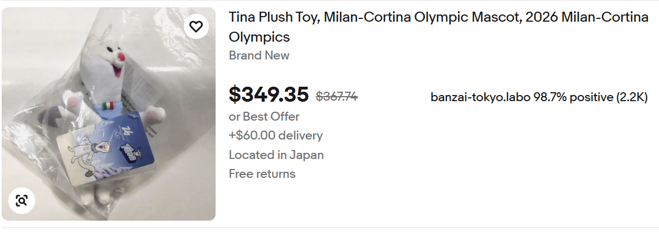Image resolution: width=659 pixels, height=234 pixels.
Task: Open seller banzai-tokyo.labo profile
Action: [x=481, y=97]
